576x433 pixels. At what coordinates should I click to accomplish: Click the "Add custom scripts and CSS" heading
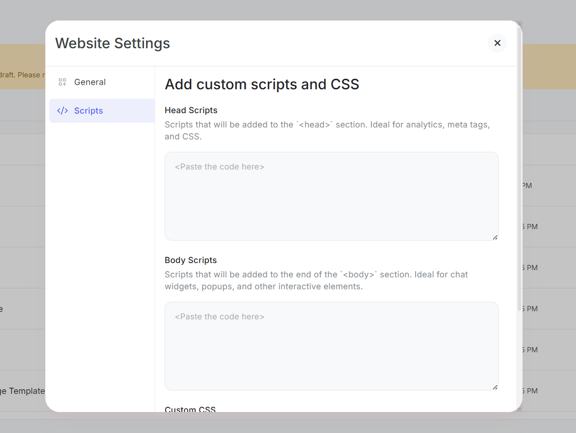click(x=262, y=84)
